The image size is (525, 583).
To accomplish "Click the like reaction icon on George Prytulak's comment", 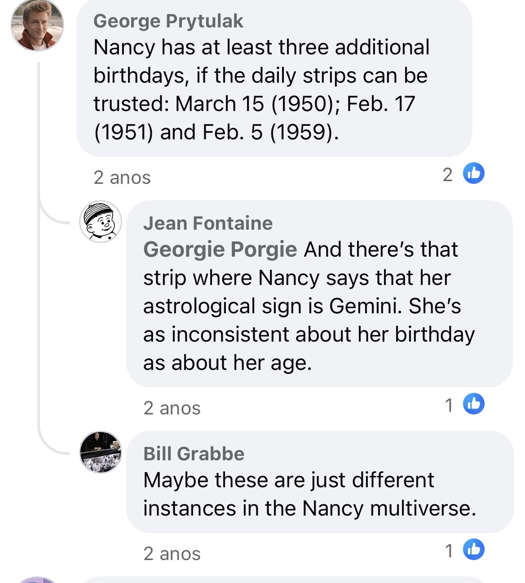I will (x=474, y=174).
